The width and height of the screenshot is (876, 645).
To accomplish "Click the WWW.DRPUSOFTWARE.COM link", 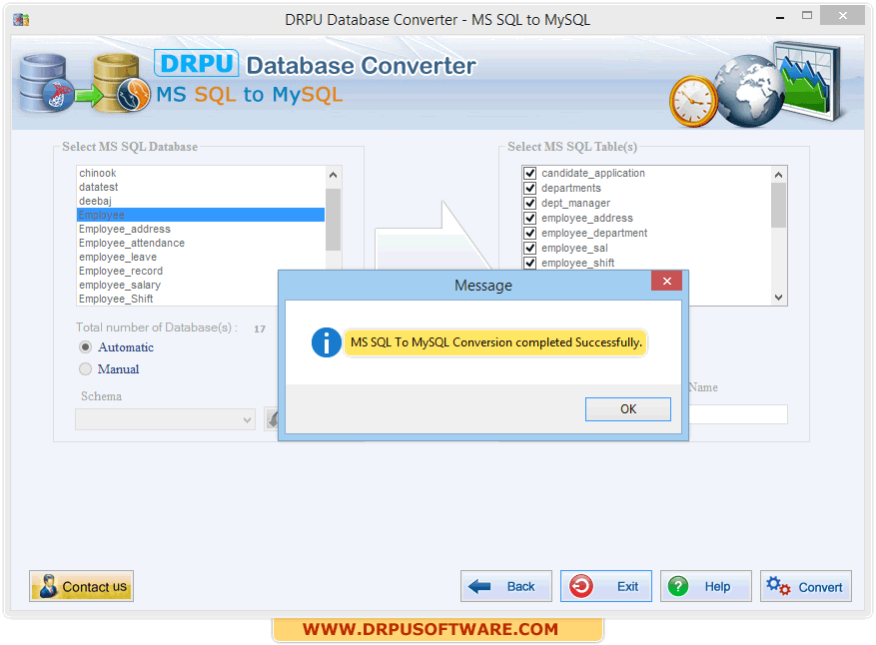I will point(431,629).
